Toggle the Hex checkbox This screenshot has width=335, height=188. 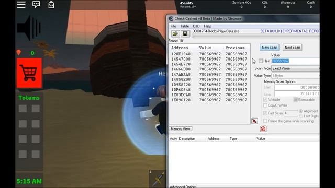pos(261,61)
